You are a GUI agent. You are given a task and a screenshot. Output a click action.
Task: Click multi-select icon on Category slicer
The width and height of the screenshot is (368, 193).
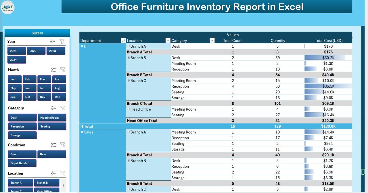pos(53,108)
